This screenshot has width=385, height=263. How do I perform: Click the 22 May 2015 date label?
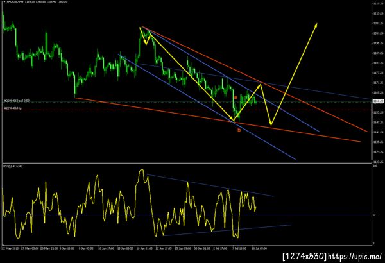pyautogui.click(x=11, y=248)
